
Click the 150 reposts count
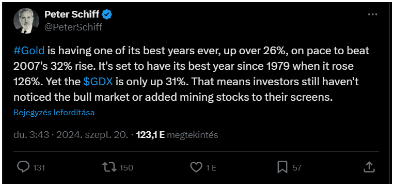pos(126,167)
